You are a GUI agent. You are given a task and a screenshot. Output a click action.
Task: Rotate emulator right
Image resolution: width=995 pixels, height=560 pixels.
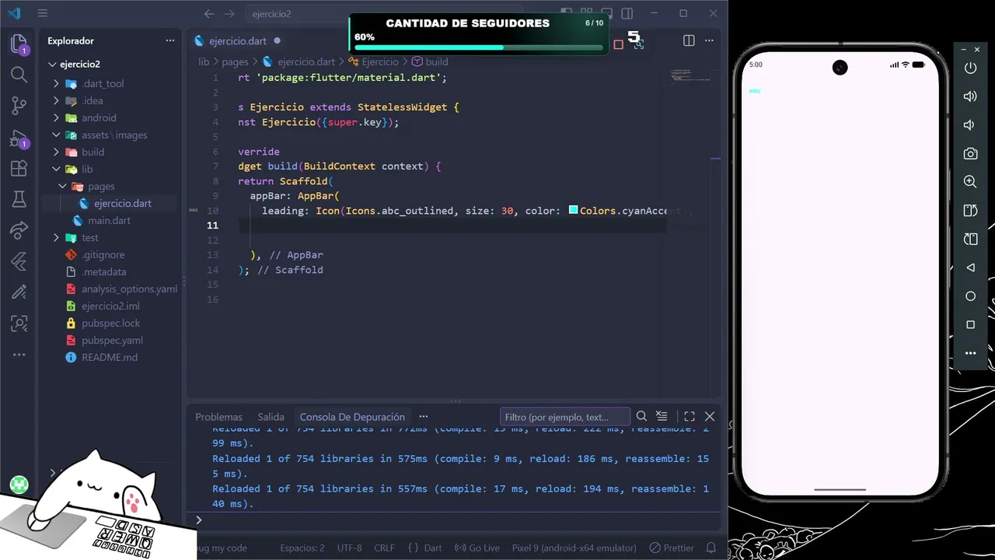pyautogui.click(x=970, y=239)
